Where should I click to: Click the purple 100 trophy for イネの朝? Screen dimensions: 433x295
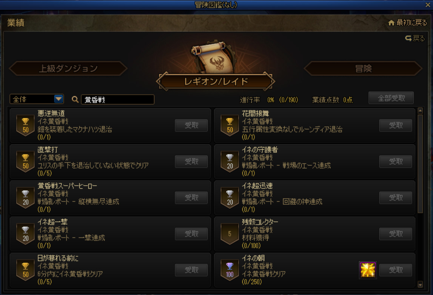tap(230, 270)
